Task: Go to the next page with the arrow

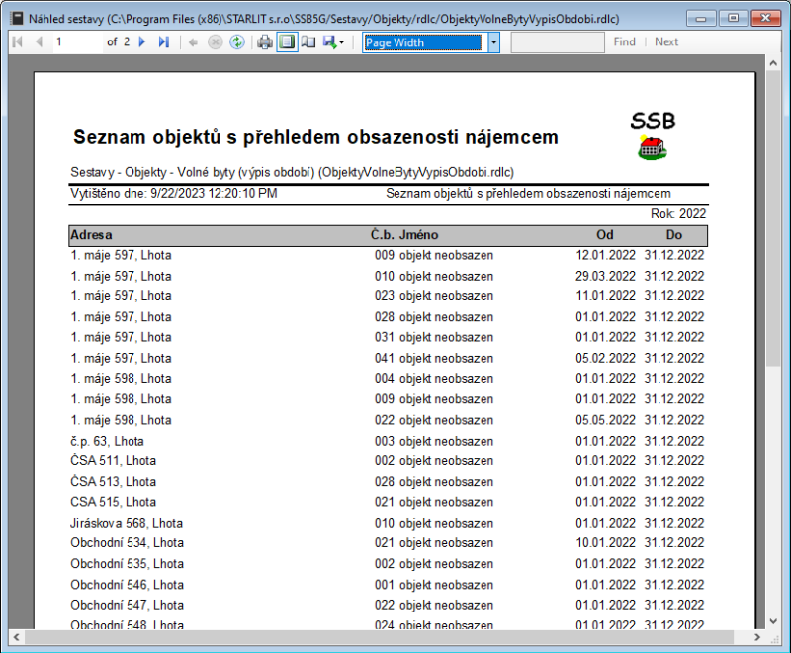Action: tap(142, 41)
